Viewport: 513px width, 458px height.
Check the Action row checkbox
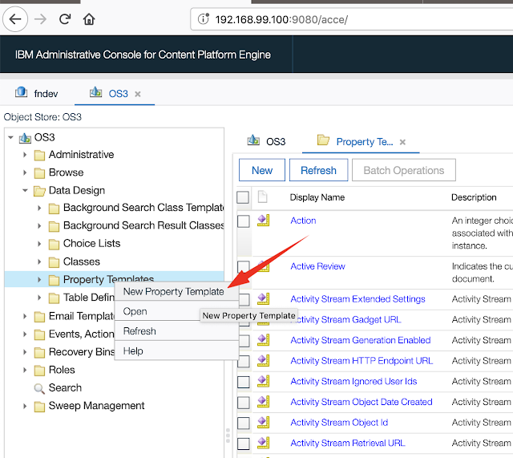click(x=244, y=221)
